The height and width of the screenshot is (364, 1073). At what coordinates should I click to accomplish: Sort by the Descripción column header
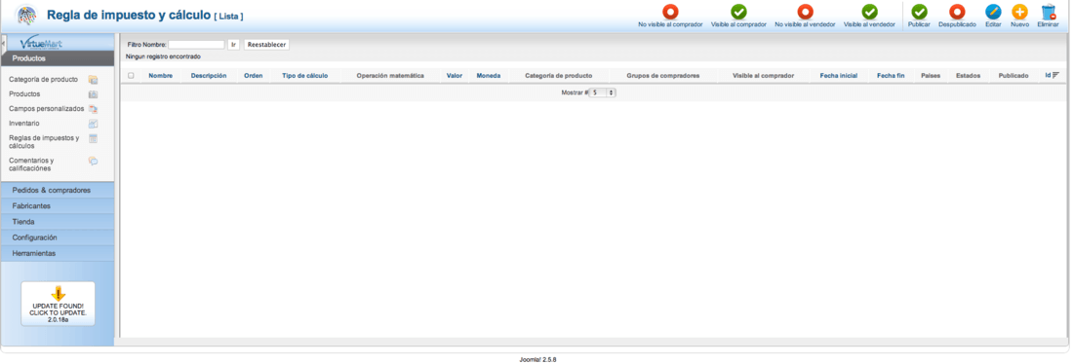point(209,76)
